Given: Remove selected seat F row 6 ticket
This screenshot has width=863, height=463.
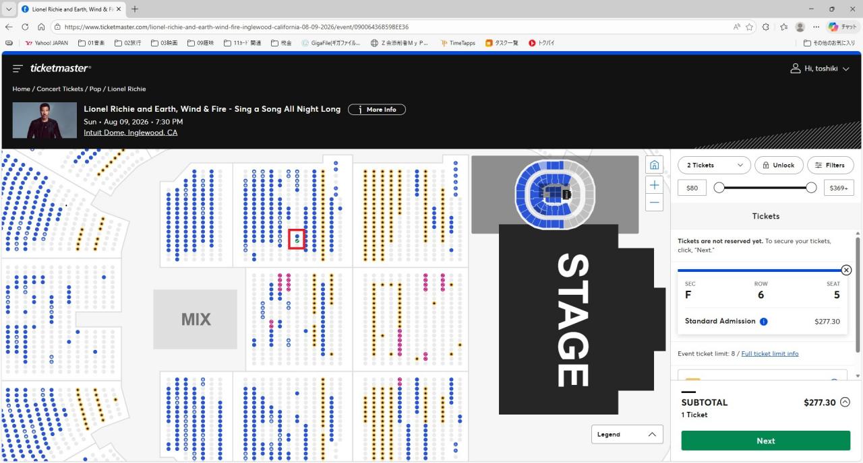Looking at the screenshot, I should tap(846, 270).
